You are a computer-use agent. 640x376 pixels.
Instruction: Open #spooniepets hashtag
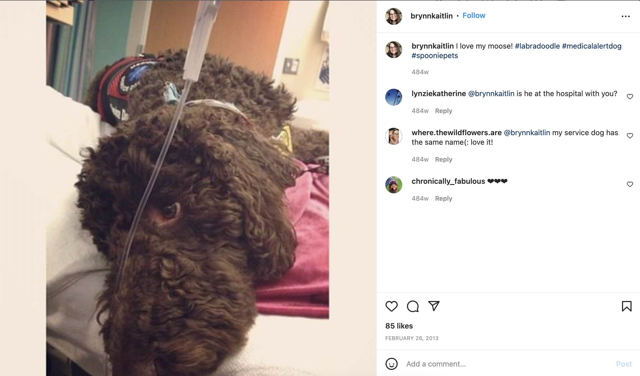pyautogui.click(x=435, y=56)
